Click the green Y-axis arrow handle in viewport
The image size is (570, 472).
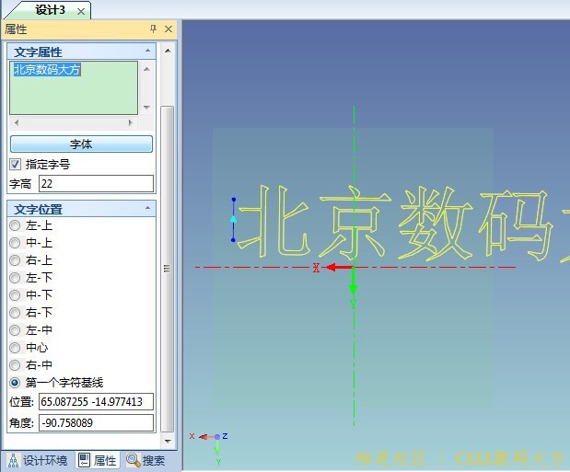tap(354, 285)
